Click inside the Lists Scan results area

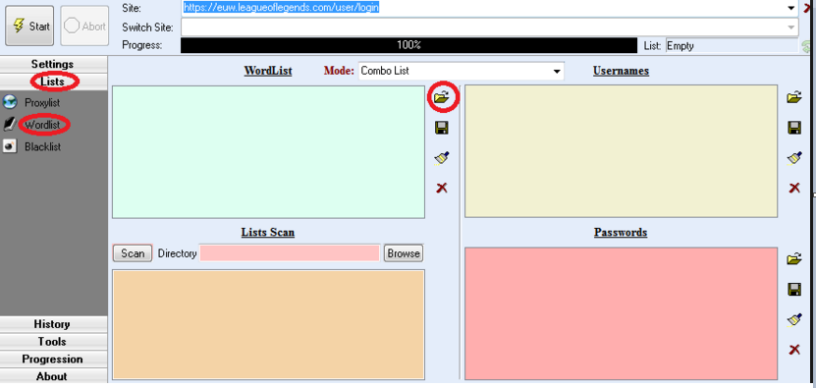click(268, 324)
